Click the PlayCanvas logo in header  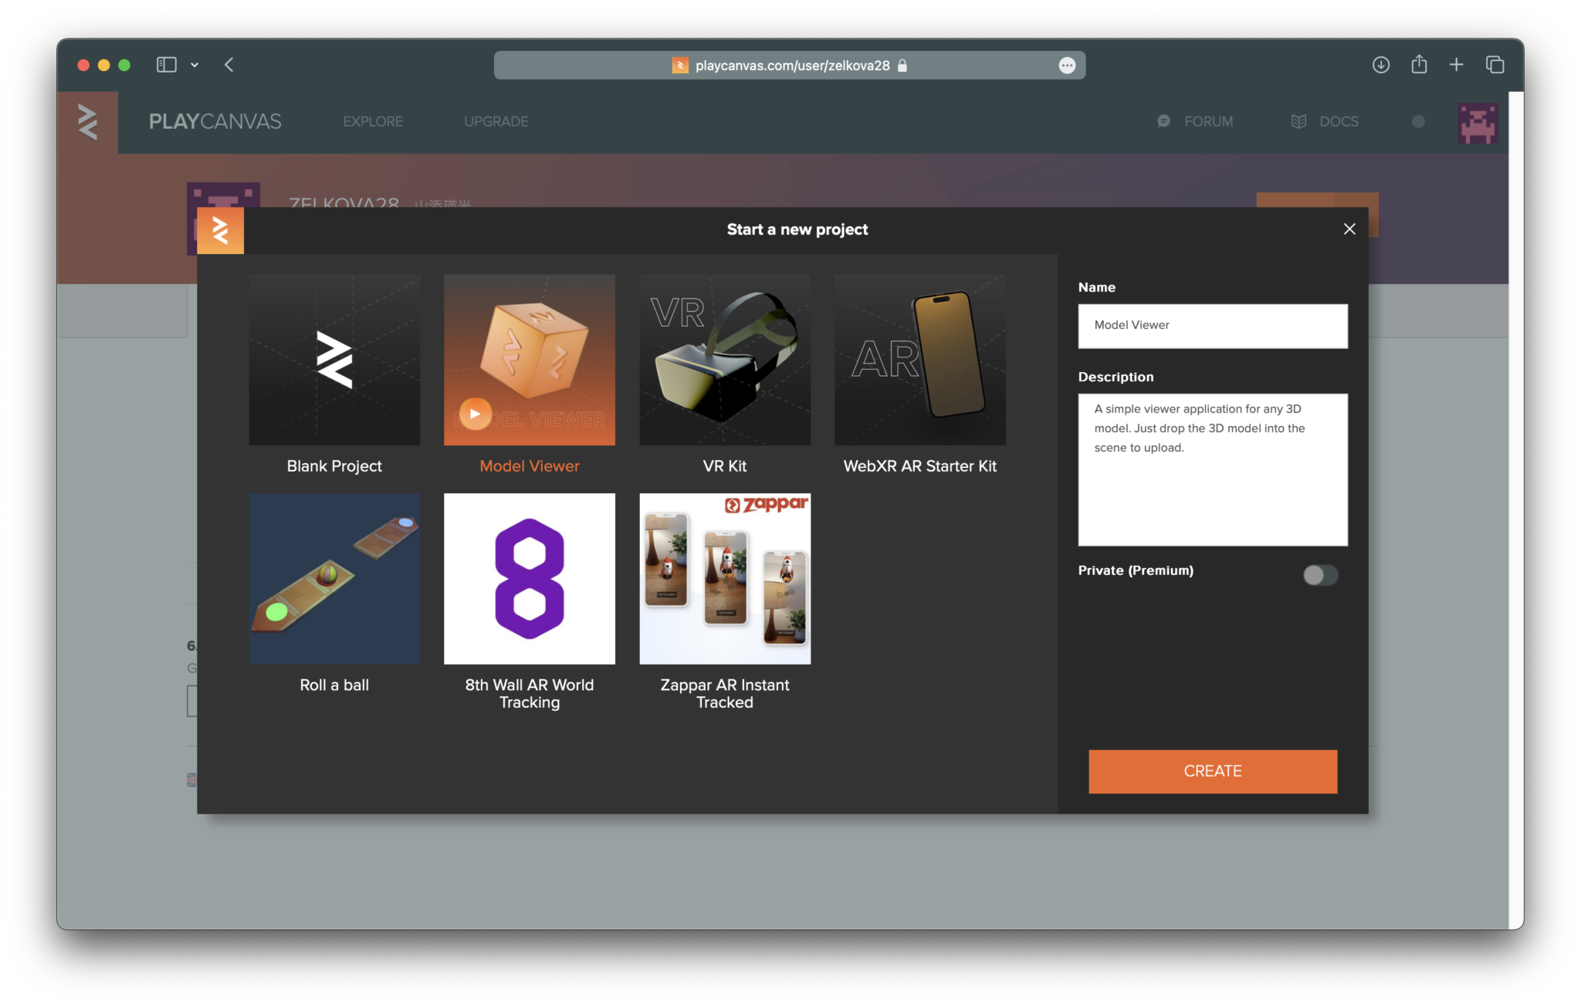(88, 122)
